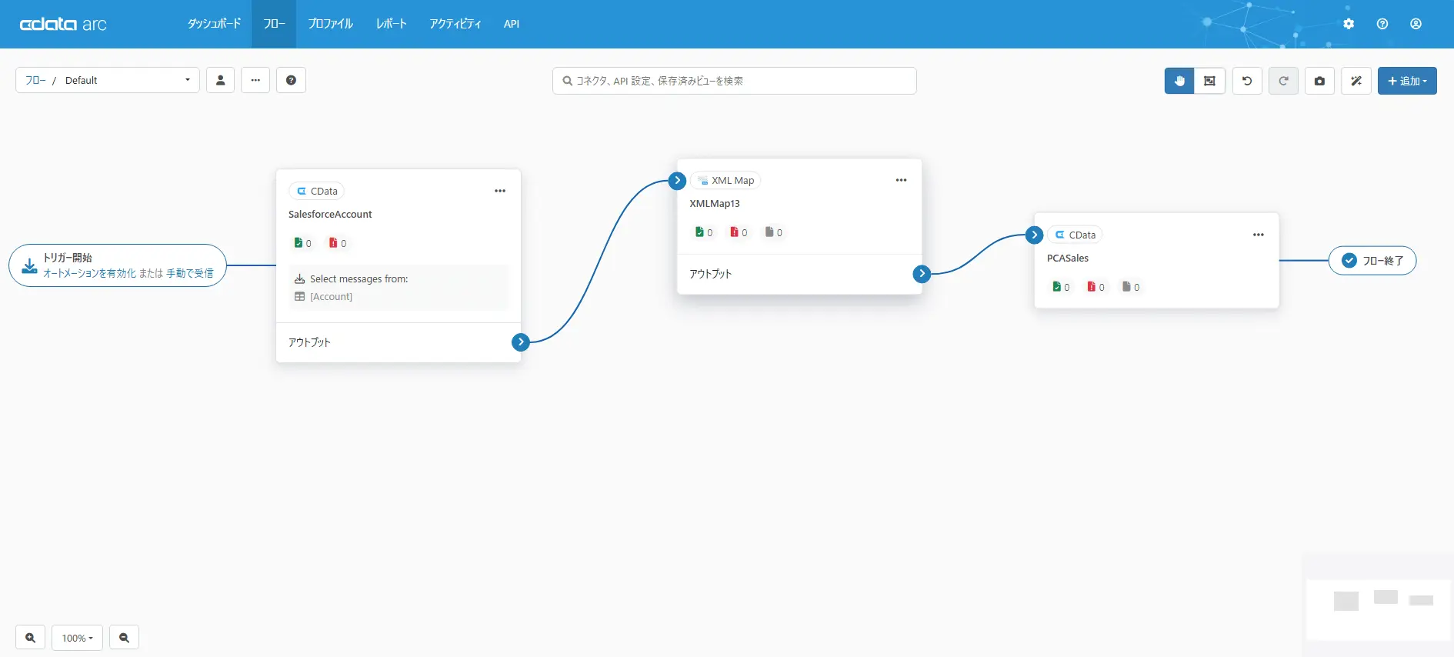Undo the last flow change
This screenshot has height=657, width=1454.
(1247, 81)
